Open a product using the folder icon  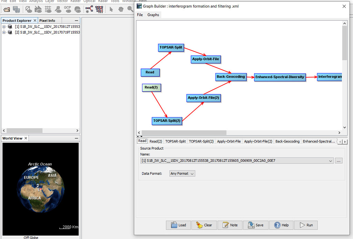[x=7, y=10]
